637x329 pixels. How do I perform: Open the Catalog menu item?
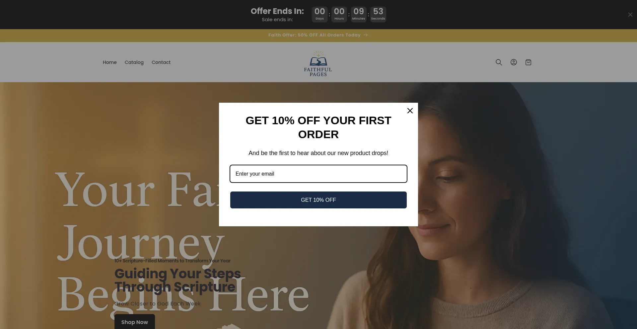click(134, 62)
